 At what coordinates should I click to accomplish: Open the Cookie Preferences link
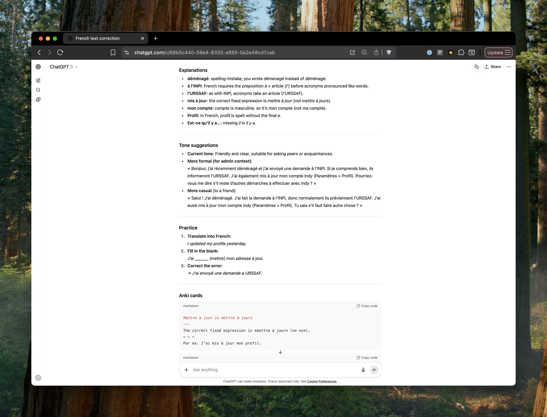pos(322,381)
